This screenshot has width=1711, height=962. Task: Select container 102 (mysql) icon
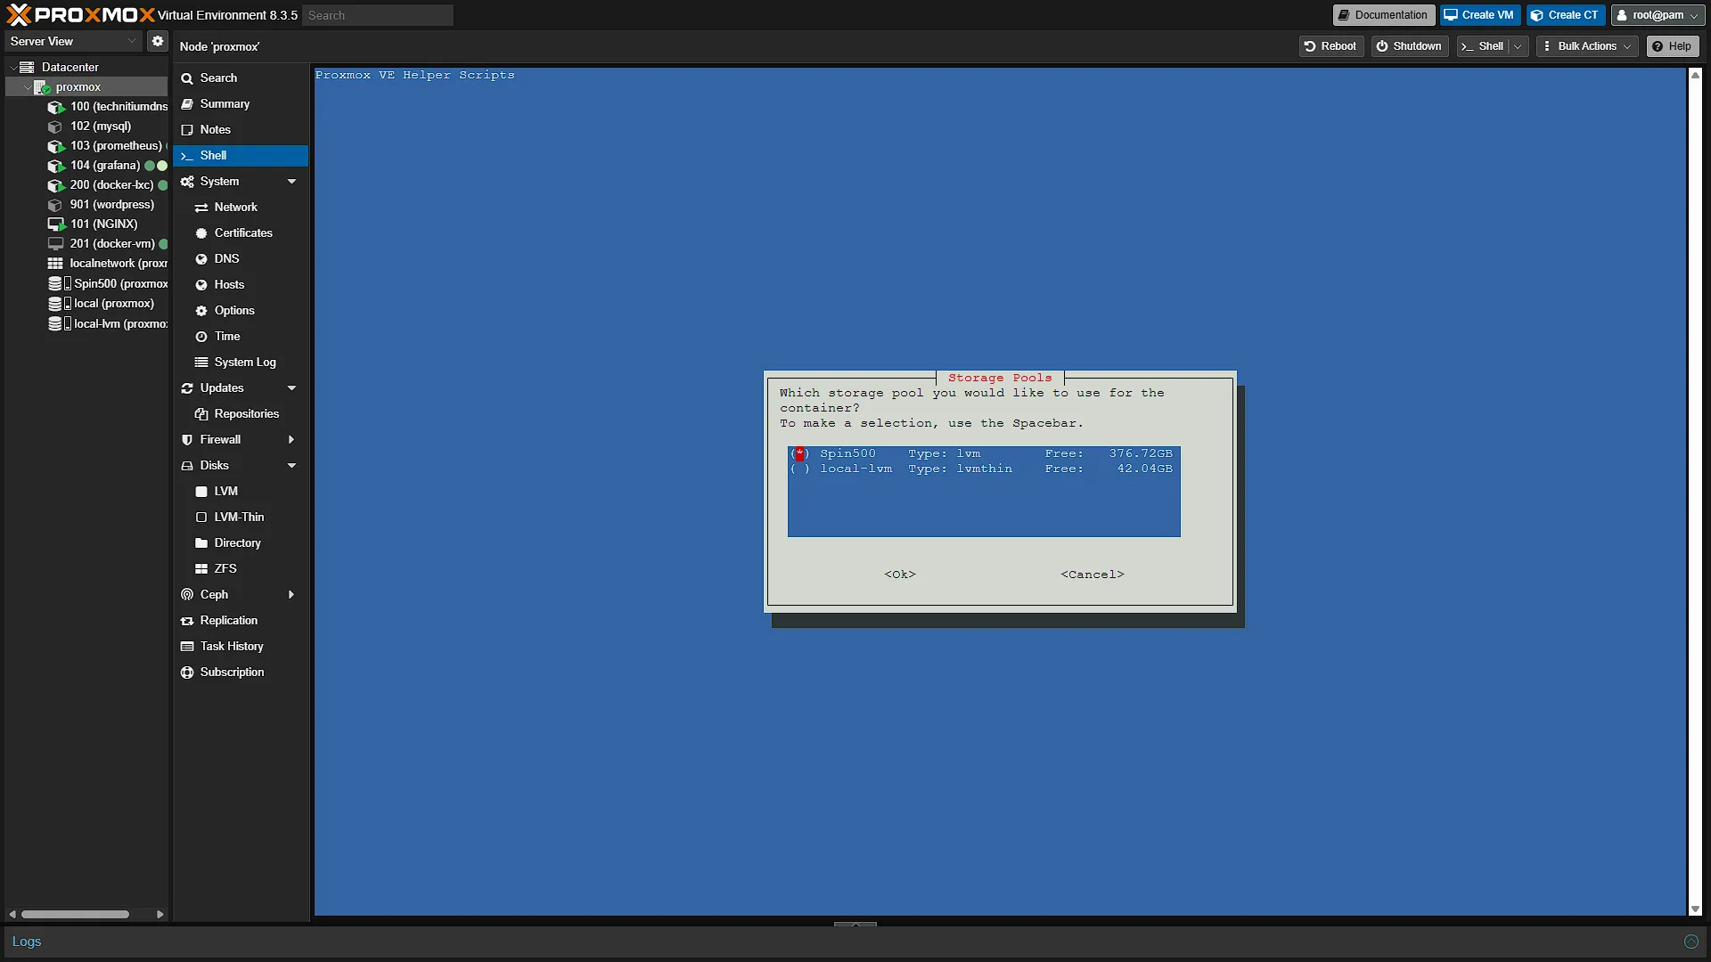click(55, 126)
